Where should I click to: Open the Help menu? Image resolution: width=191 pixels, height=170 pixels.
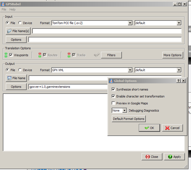coord(12,9)
